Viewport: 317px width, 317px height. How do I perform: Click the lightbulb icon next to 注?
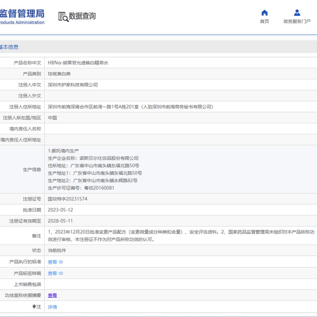tap(34, 306)
